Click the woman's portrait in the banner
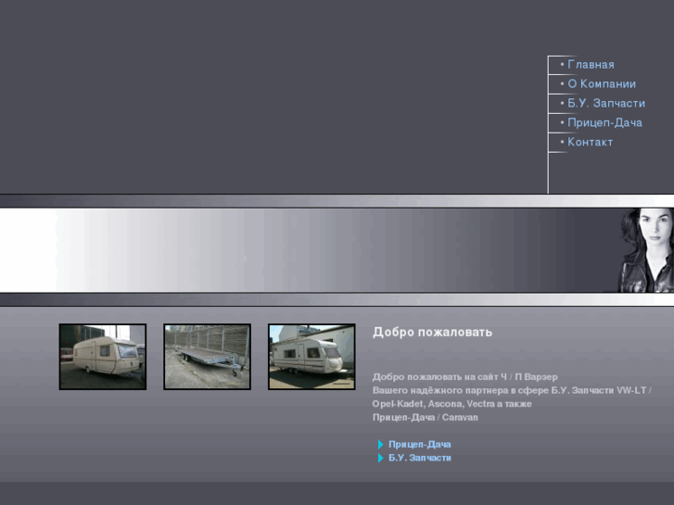The width and height of the screenshot is (674, 505). (645, 249)
